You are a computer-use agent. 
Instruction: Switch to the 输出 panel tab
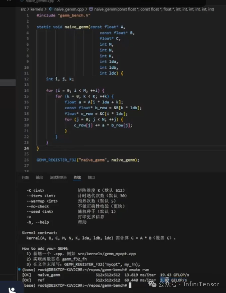(x=39, y=178)
